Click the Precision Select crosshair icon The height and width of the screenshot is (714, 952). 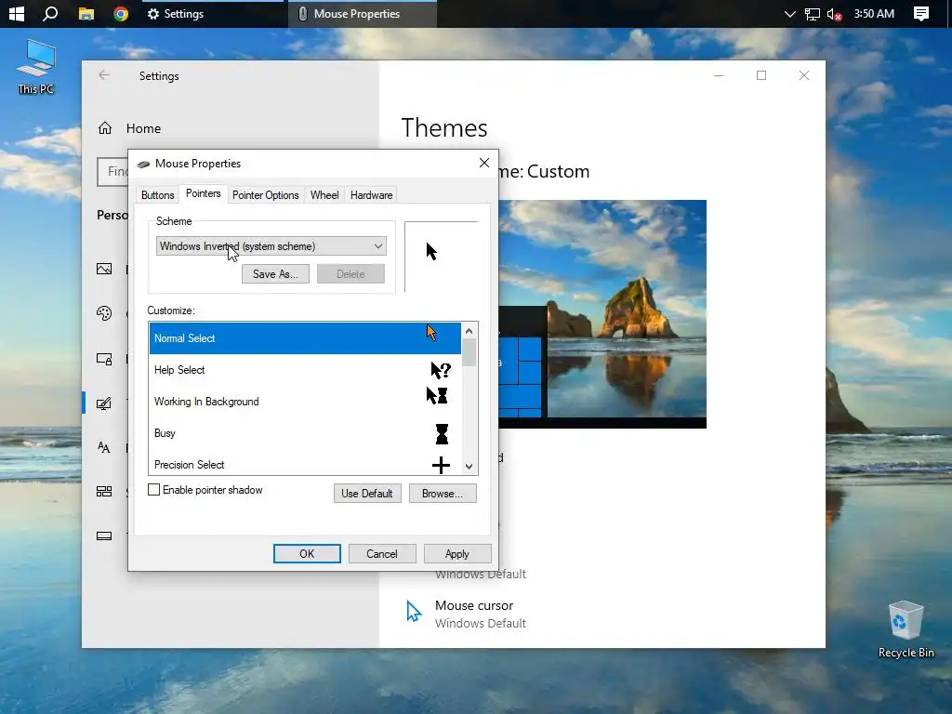point(441,465)
